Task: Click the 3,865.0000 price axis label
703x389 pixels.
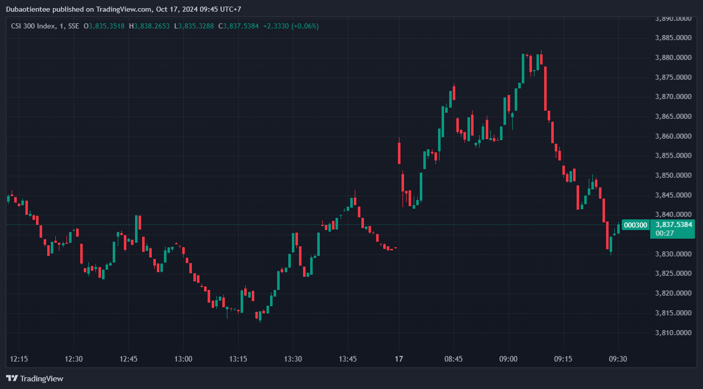Action: click(x=674, y=116)
